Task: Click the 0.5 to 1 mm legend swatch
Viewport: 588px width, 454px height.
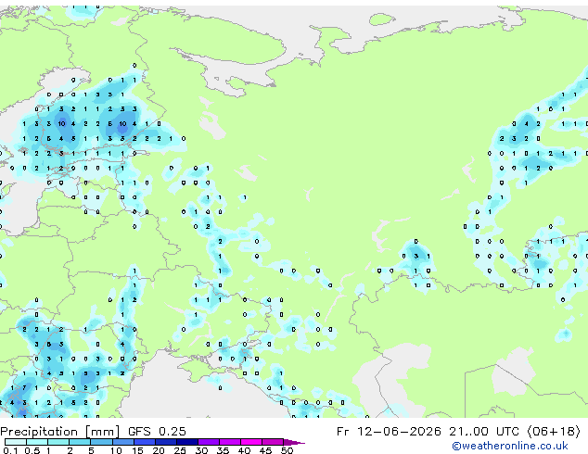Action: 37,442
